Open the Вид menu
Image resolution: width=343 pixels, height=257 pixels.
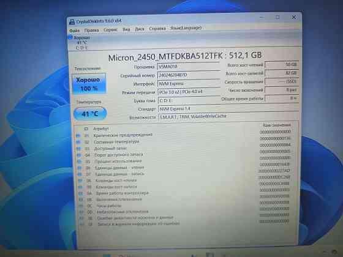tap(126, 29)
